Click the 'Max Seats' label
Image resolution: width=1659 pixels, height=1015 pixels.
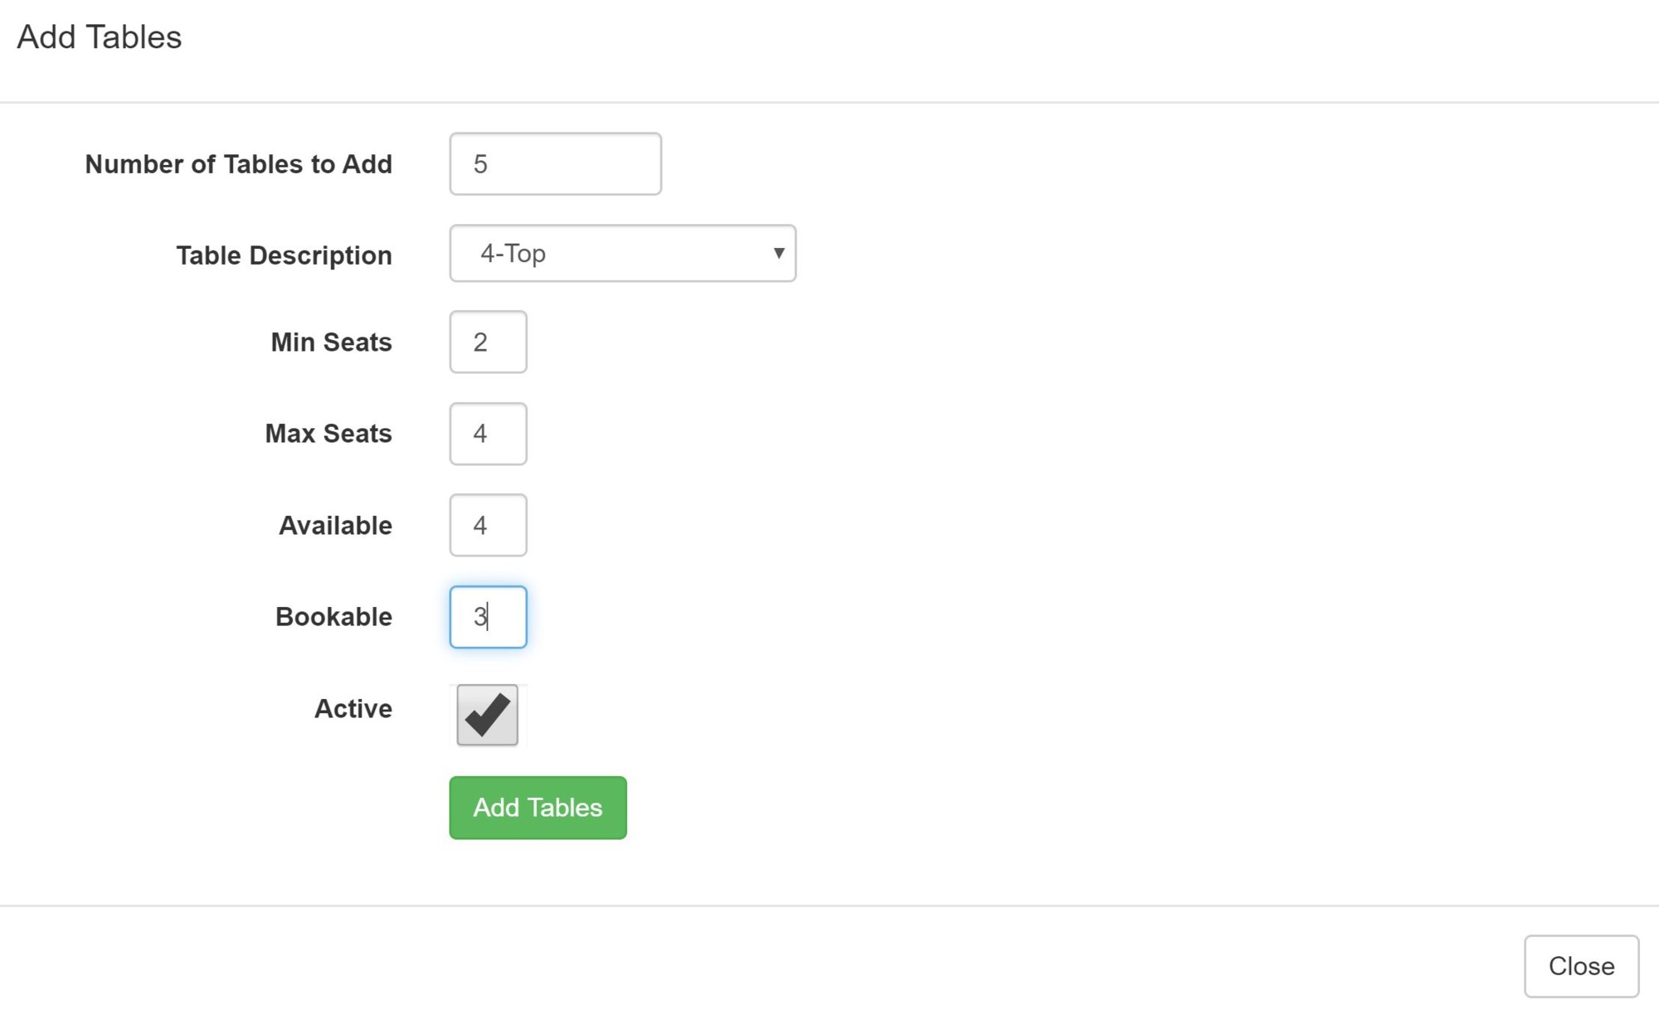tap(328, 434)
